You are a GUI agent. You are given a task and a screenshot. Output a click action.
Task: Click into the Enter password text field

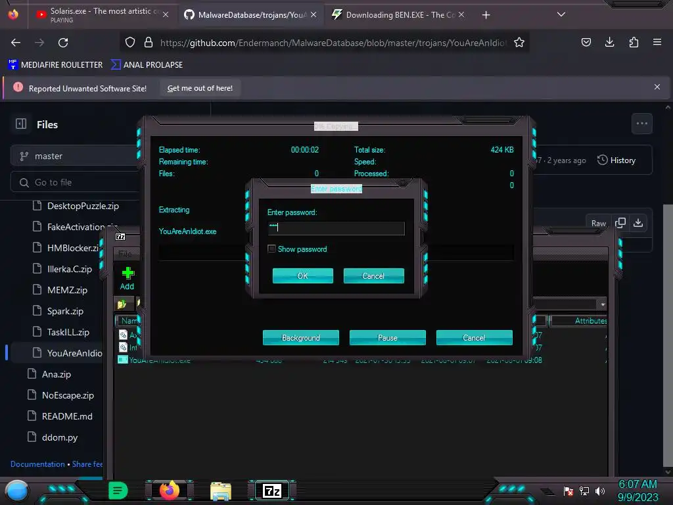click(x=336, y=228)
